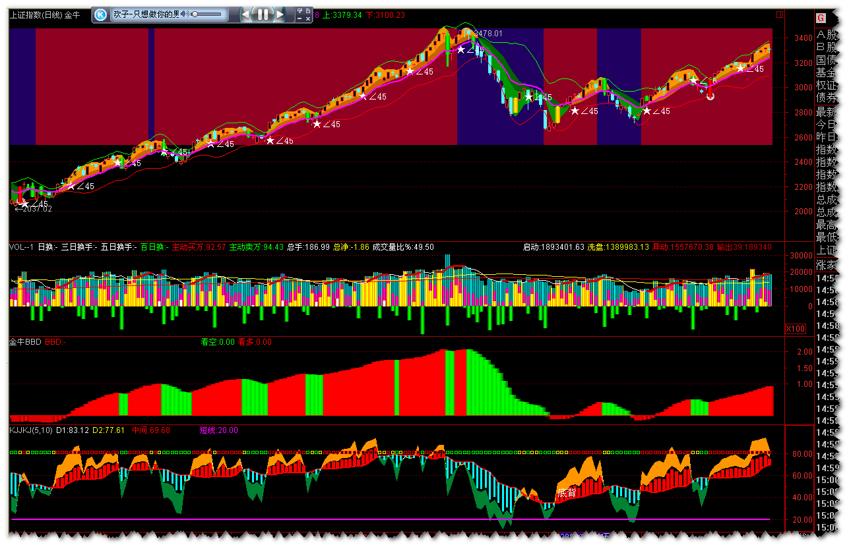Image resolution: width=851 pixels, height=549 pixels.
Task: Click the song title 欢子-只想做你的男
Action: [x=146, y=14]
